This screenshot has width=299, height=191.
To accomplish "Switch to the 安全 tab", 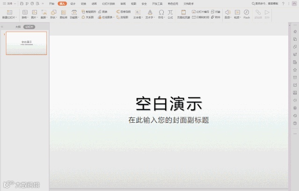I will pos(144,4).
